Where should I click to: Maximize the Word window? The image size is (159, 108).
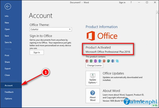tap(147, 2)
